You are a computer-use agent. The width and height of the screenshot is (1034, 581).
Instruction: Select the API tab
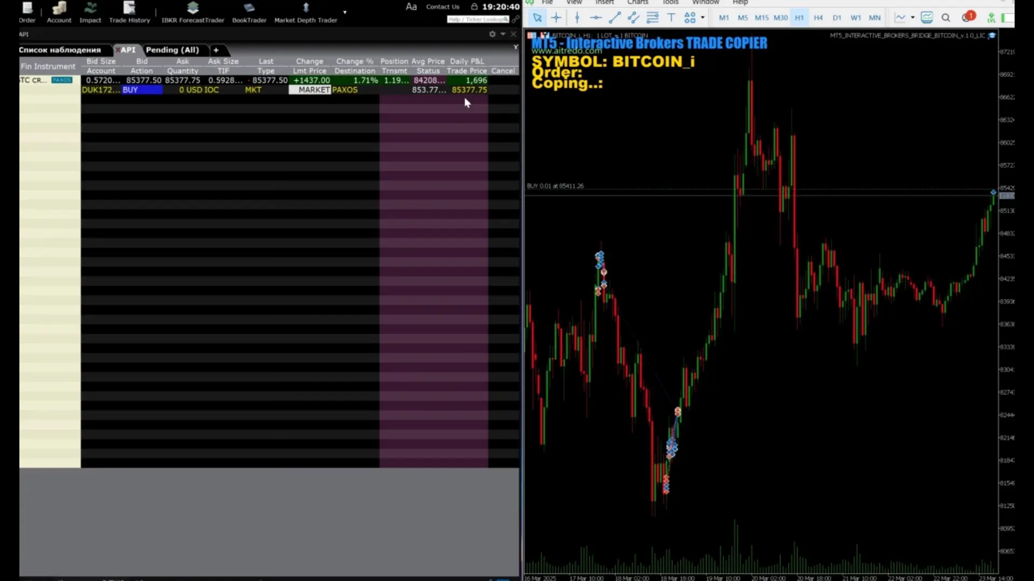coord(128,50)
